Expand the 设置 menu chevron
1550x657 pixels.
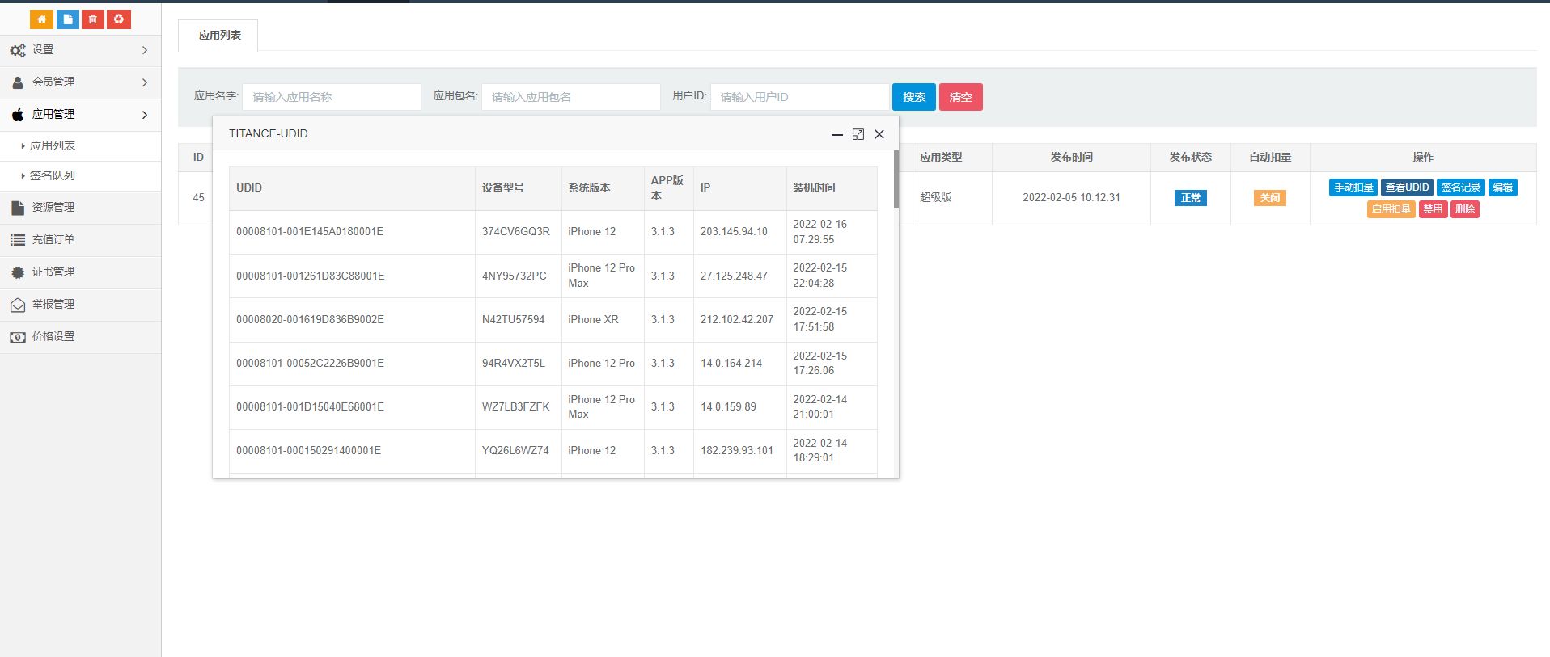[145, 50]
